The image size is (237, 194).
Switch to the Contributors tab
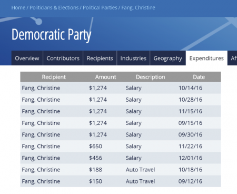pyautogui.click(x=63, y=58)
